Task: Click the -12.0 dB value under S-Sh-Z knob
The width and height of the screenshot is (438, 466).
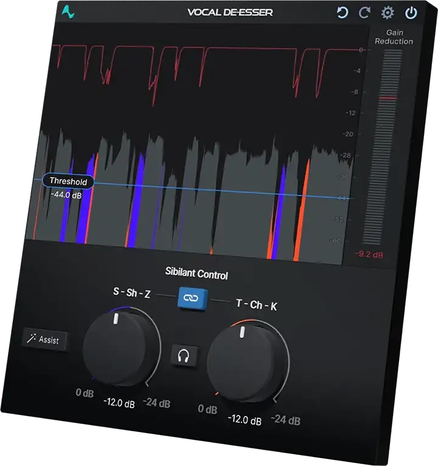Action: pyautogui.click(x=119, y=403)
